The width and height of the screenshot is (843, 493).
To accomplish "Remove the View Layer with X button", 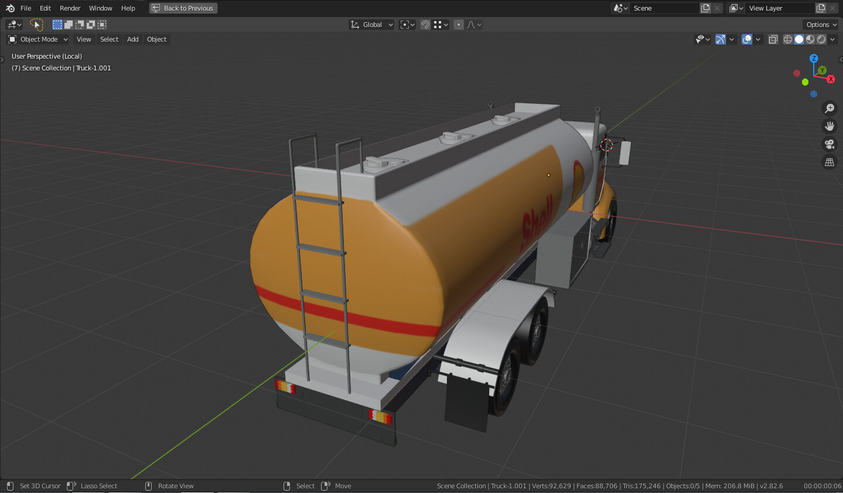I will point(832,8).
